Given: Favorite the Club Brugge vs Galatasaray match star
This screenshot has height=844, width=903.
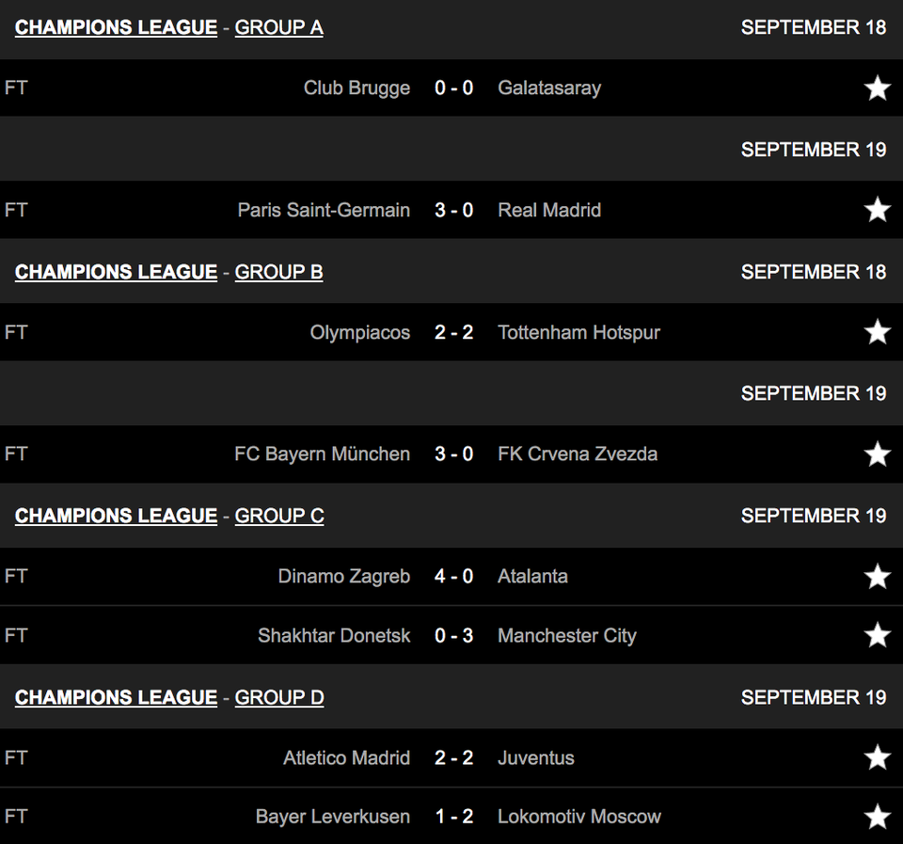Looking at the screenshot, I should click(x=877, y=88).
